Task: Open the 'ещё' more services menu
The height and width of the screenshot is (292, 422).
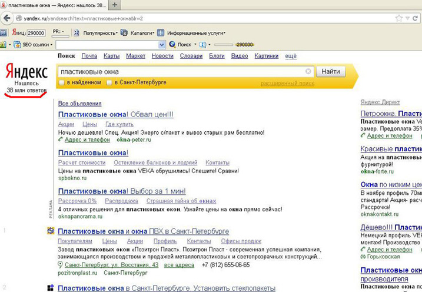Action: pos(291,56)
